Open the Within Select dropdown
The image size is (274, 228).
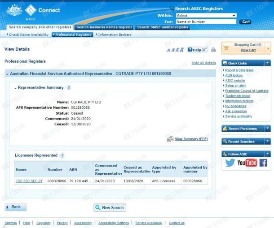[206, 16]
